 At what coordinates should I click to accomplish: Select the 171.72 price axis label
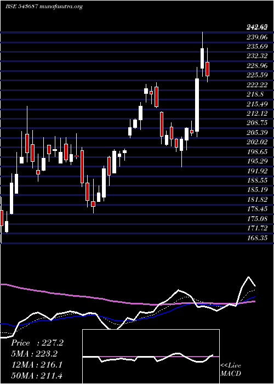[x=258, y=228]
